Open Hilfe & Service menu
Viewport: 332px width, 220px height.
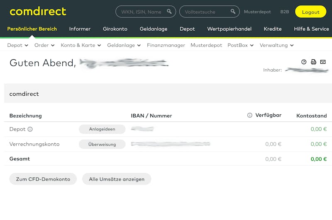click(312, 29)
